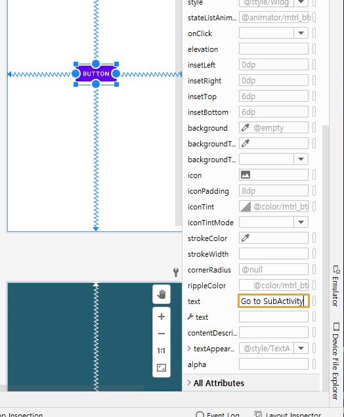
Task: Click the resource picker bar beside text field
Action: point(314,301)
